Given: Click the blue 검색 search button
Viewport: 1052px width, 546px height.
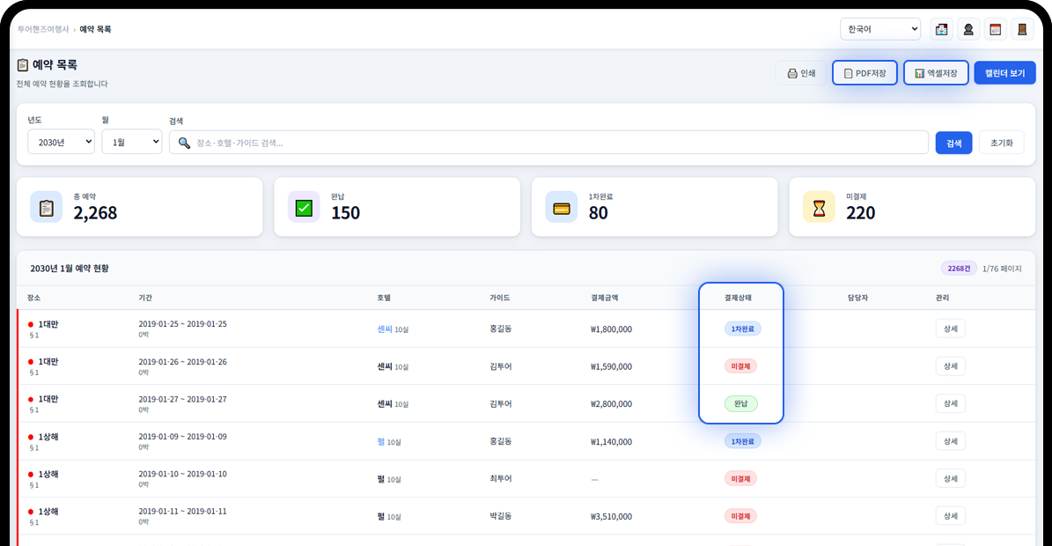Looking at the screenshot, I should pyautogui.click(x=953, y=143).
